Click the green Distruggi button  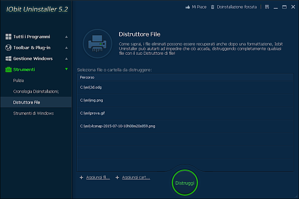185,183
